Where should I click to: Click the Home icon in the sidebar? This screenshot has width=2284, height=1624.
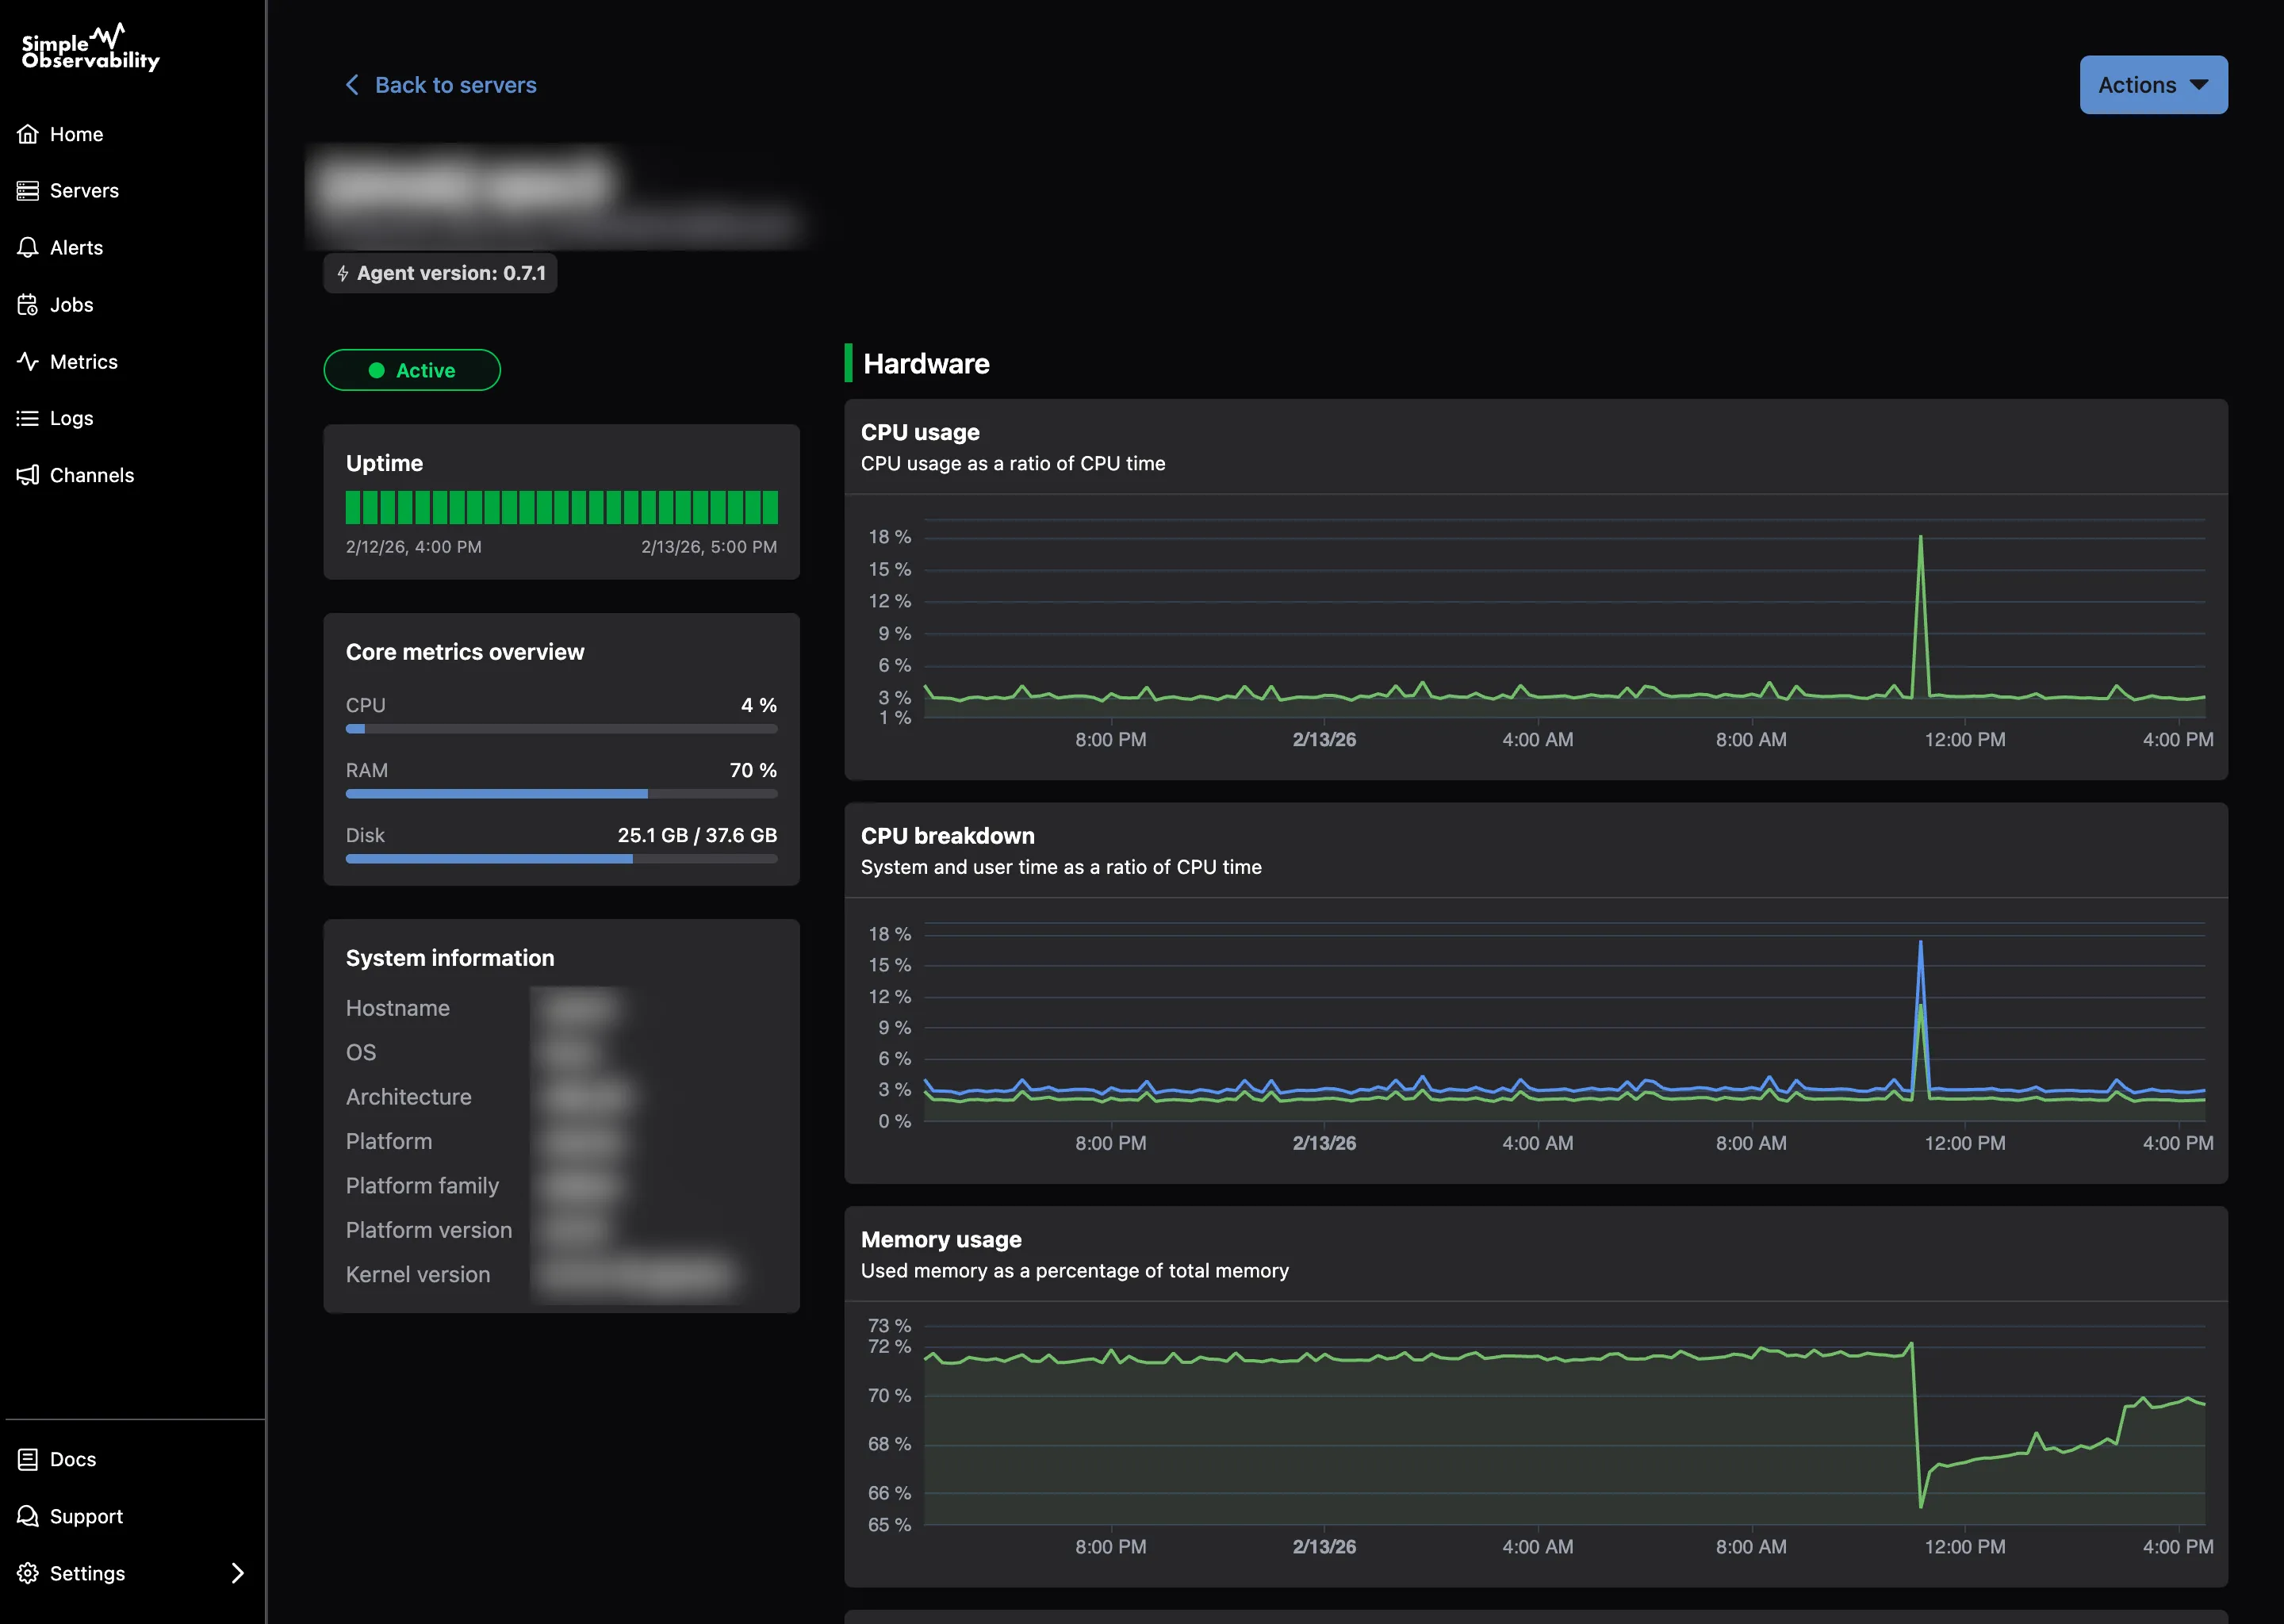point(28,133)
